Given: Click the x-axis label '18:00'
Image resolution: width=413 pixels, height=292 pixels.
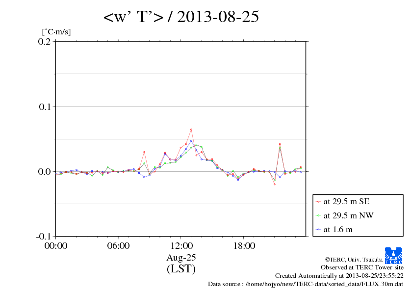Looking at the screenshot, I should click(x=244, y=246).
